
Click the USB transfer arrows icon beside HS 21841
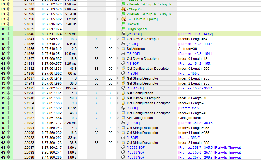click(9, 39)
